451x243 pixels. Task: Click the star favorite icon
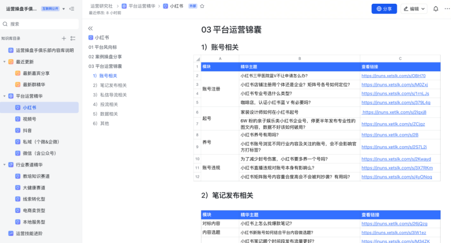click(202, 6)
